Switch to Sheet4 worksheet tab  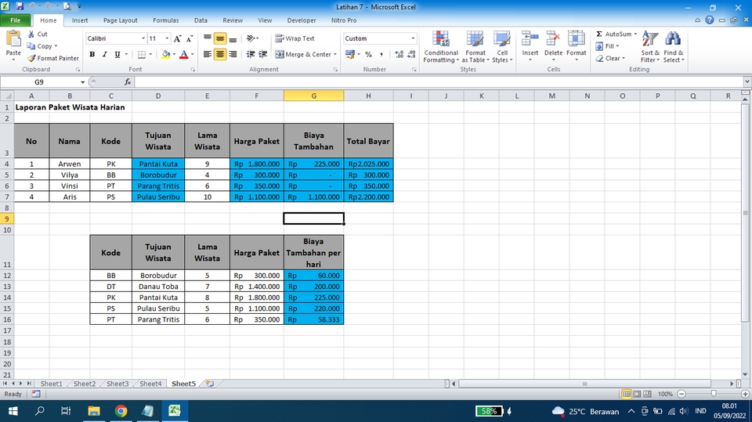pos(150,384)
